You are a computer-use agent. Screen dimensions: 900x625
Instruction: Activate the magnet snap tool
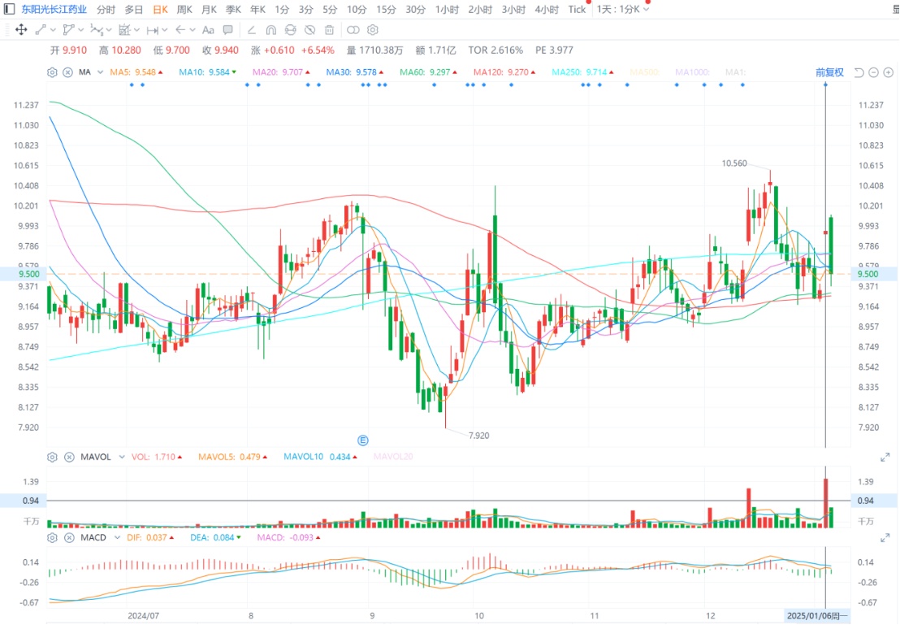point(270,30)
